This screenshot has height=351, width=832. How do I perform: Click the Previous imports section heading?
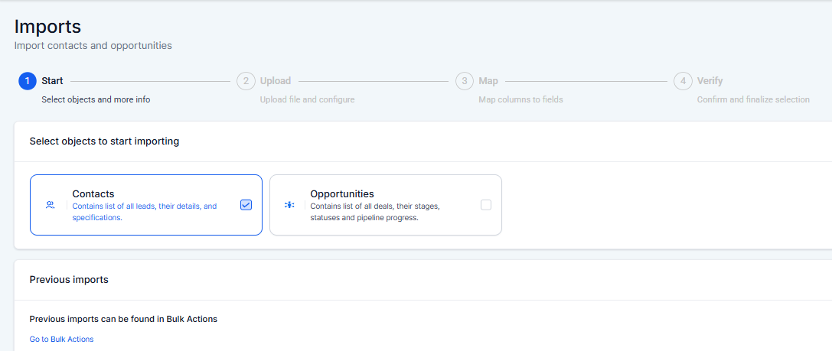tap(69, 280)
